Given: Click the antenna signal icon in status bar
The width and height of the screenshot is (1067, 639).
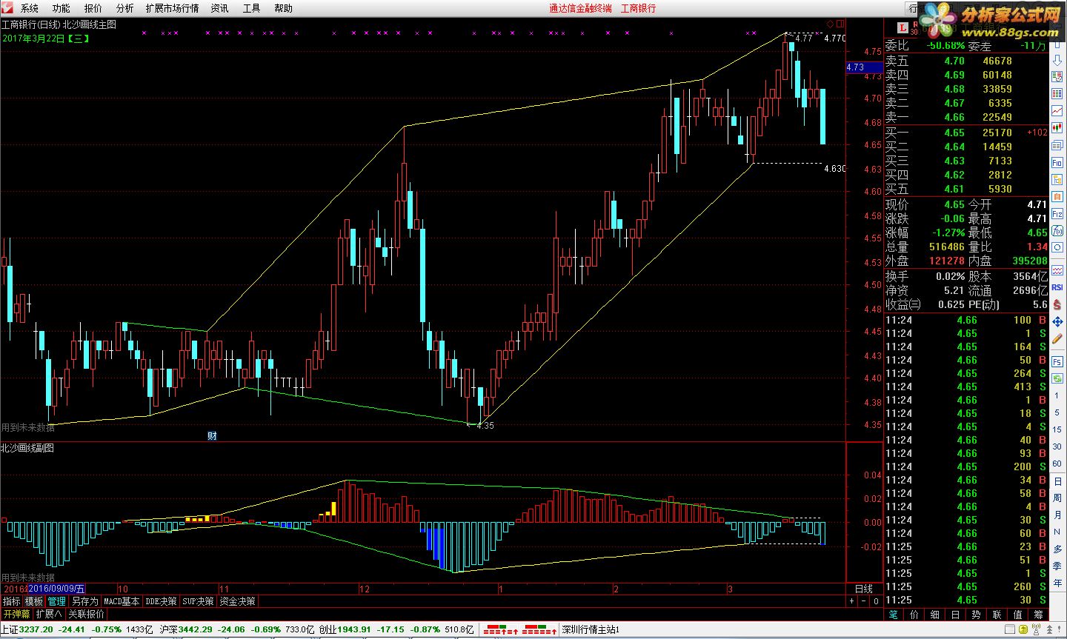Looking at the screenshot, I should [1036, 629].
